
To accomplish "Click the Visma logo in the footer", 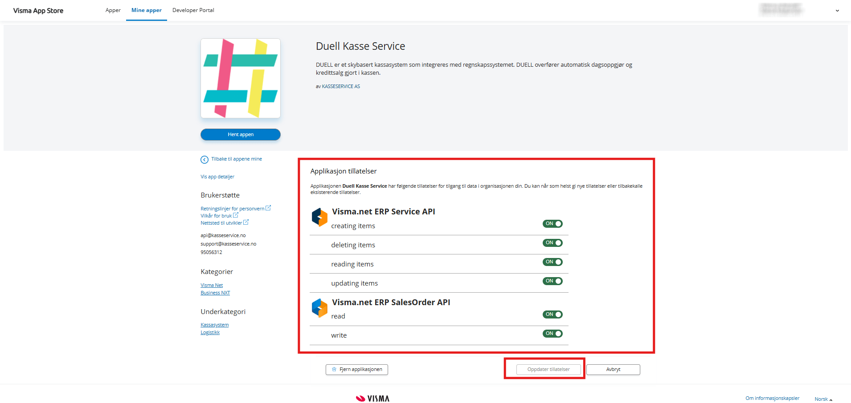I will tap(373, 399).
